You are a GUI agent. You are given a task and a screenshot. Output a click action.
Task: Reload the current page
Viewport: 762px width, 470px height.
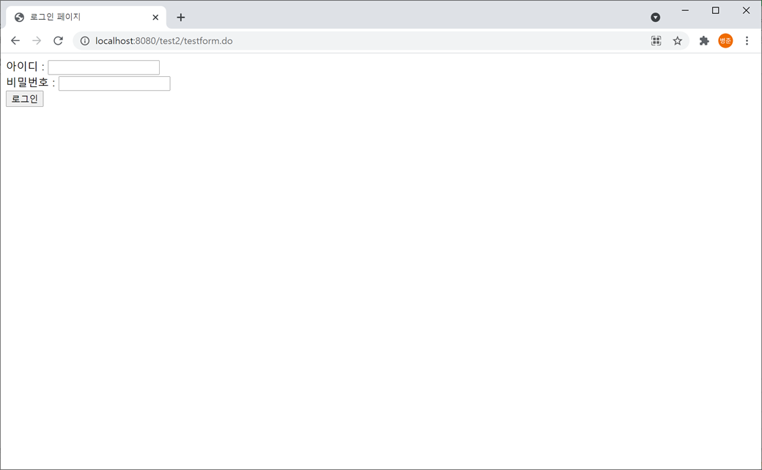pyautogui.click(x=59, y=41)
